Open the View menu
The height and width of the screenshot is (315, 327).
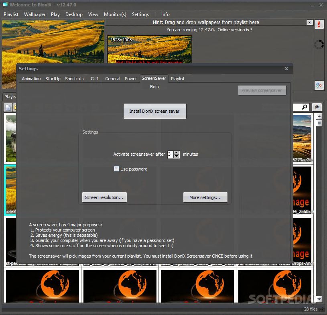point(93,14)
